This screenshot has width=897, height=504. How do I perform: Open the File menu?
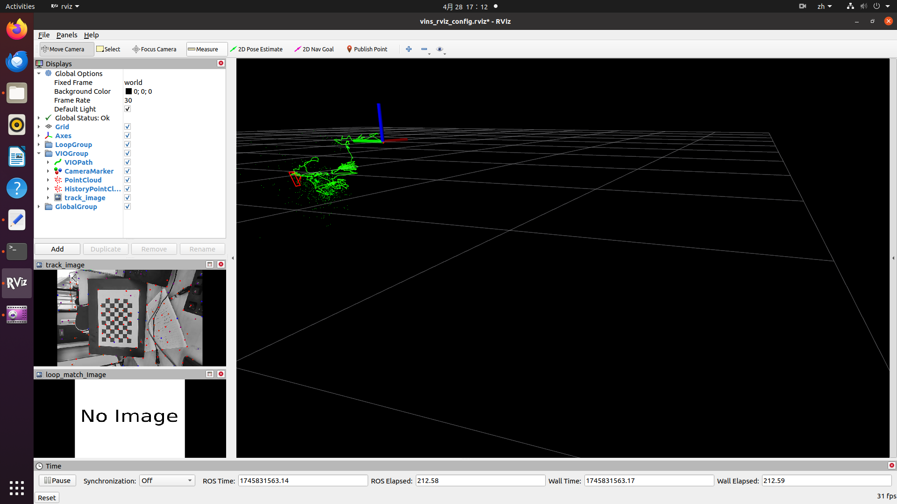[x=44, y=35]
